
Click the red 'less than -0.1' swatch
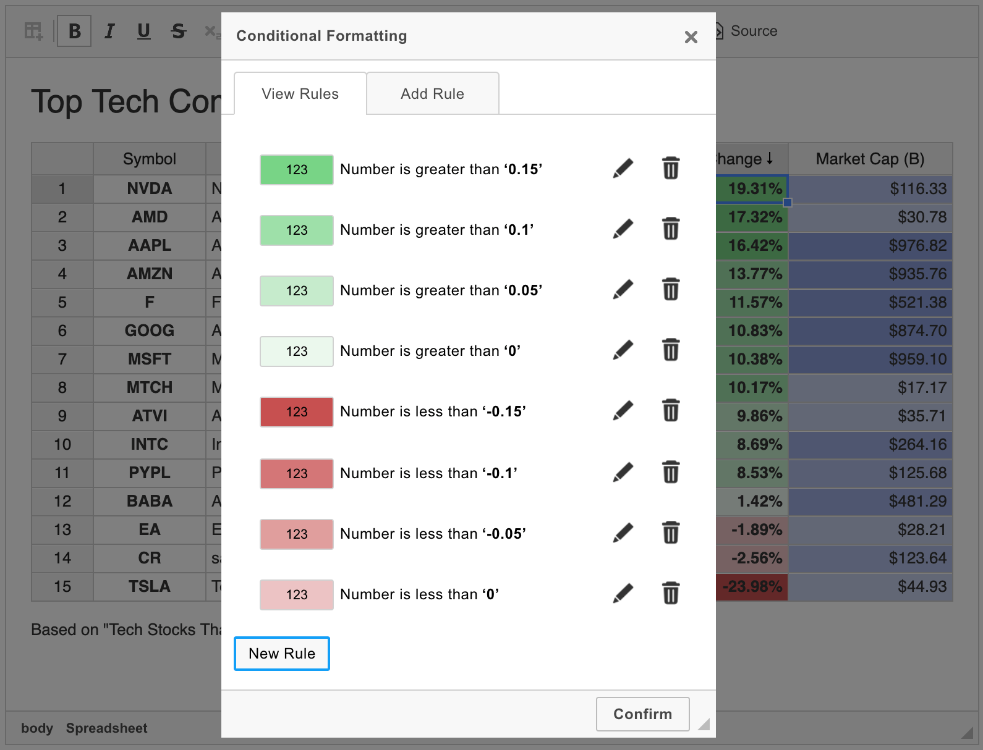[x=297, y=474]
